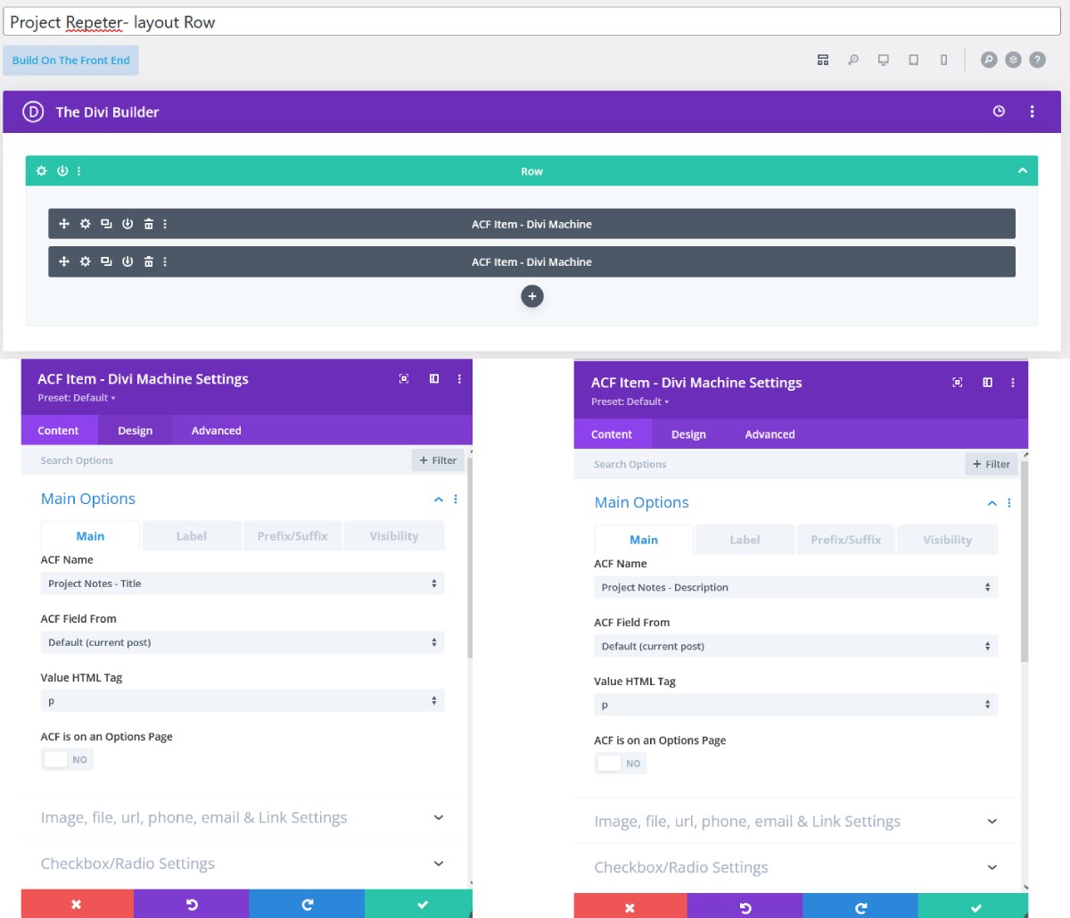Image resolution: width=1070 pixels, height=918 pixels.
Task: Select tablet view icon in builder toolbar
Action: point(913,60)
